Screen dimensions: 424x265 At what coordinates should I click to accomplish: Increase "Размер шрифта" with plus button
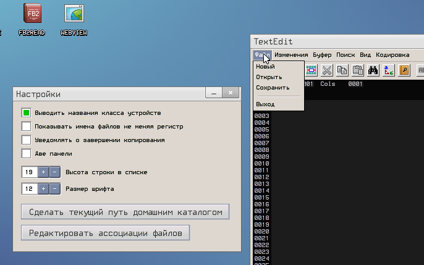[43, 189]
